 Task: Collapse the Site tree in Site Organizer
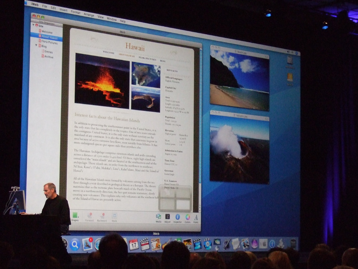(x=34, y=25)
